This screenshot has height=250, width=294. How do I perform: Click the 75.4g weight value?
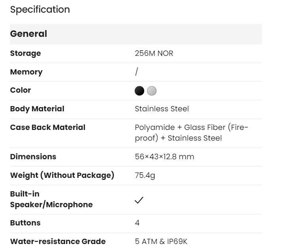click(145, 176)
